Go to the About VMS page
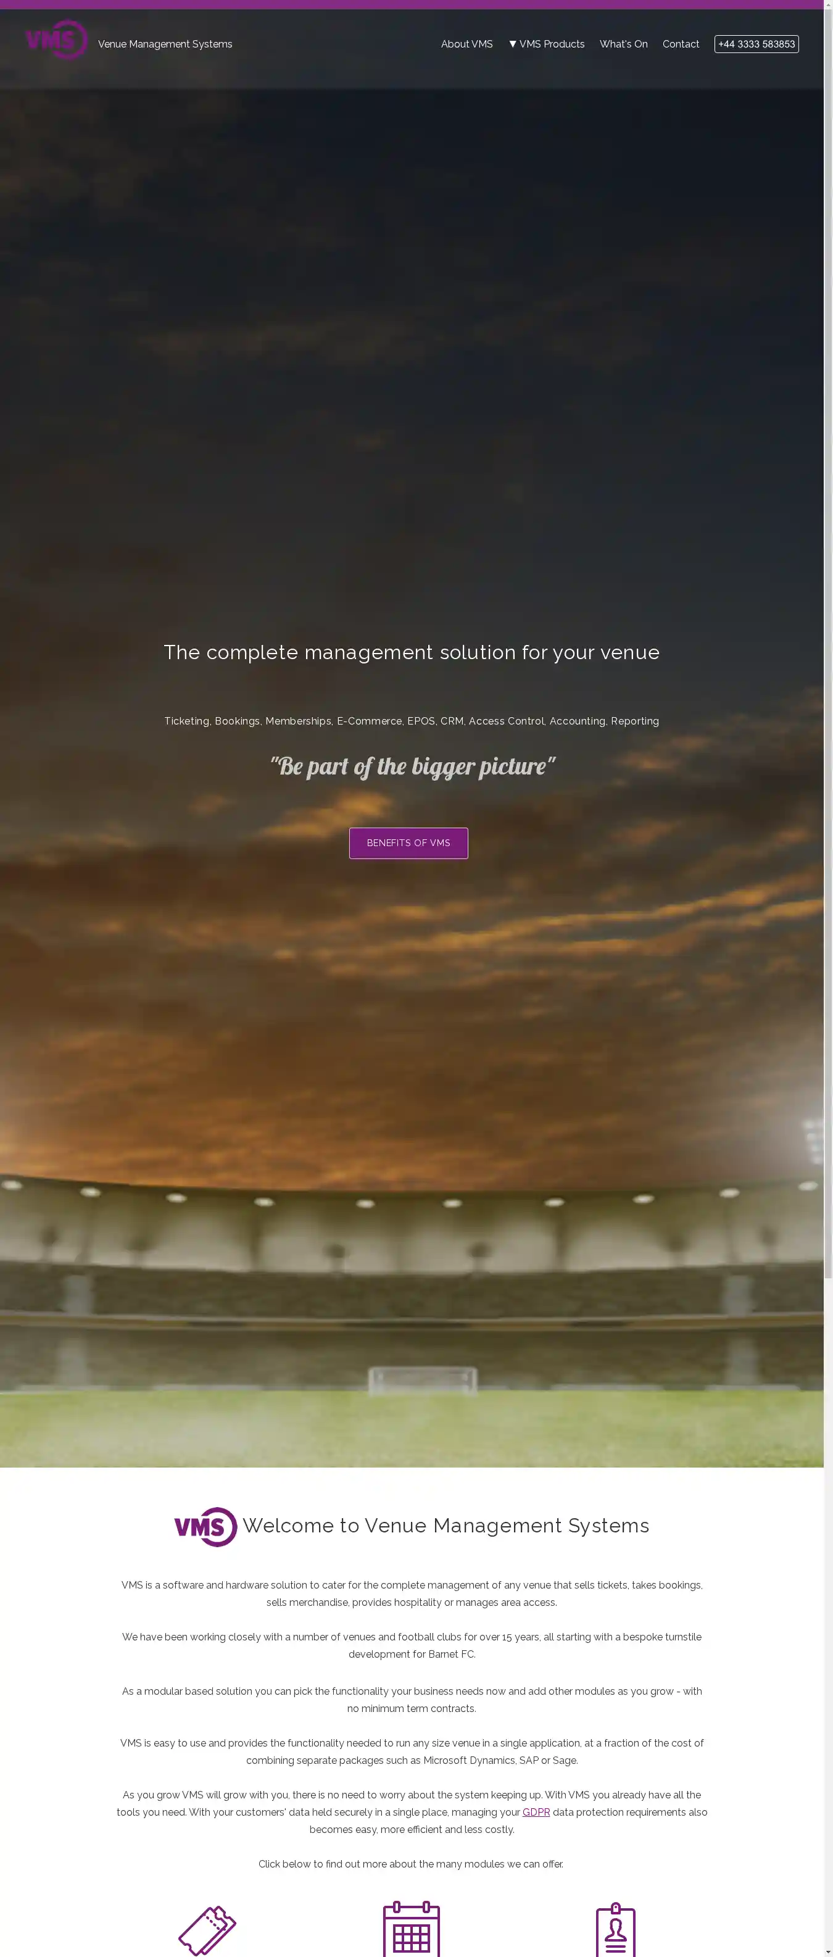This screenshot has height=1957, width=833. 466,44
